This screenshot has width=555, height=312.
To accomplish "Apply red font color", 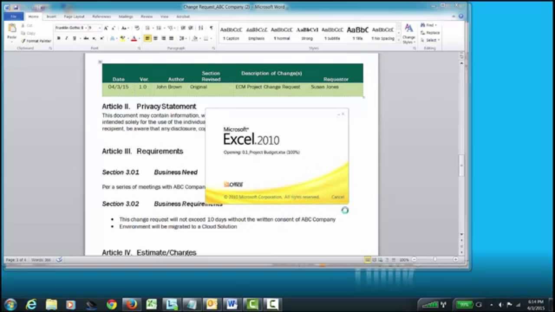I will pyautogui.click(x=134, y=39).
